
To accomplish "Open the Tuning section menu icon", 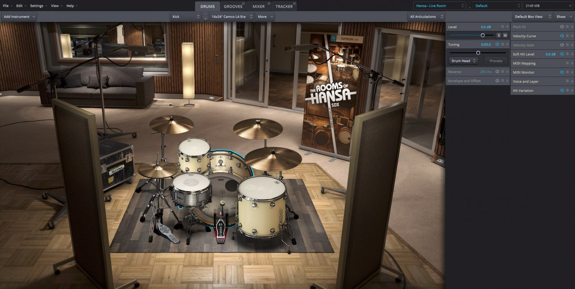I will [503, 44].
